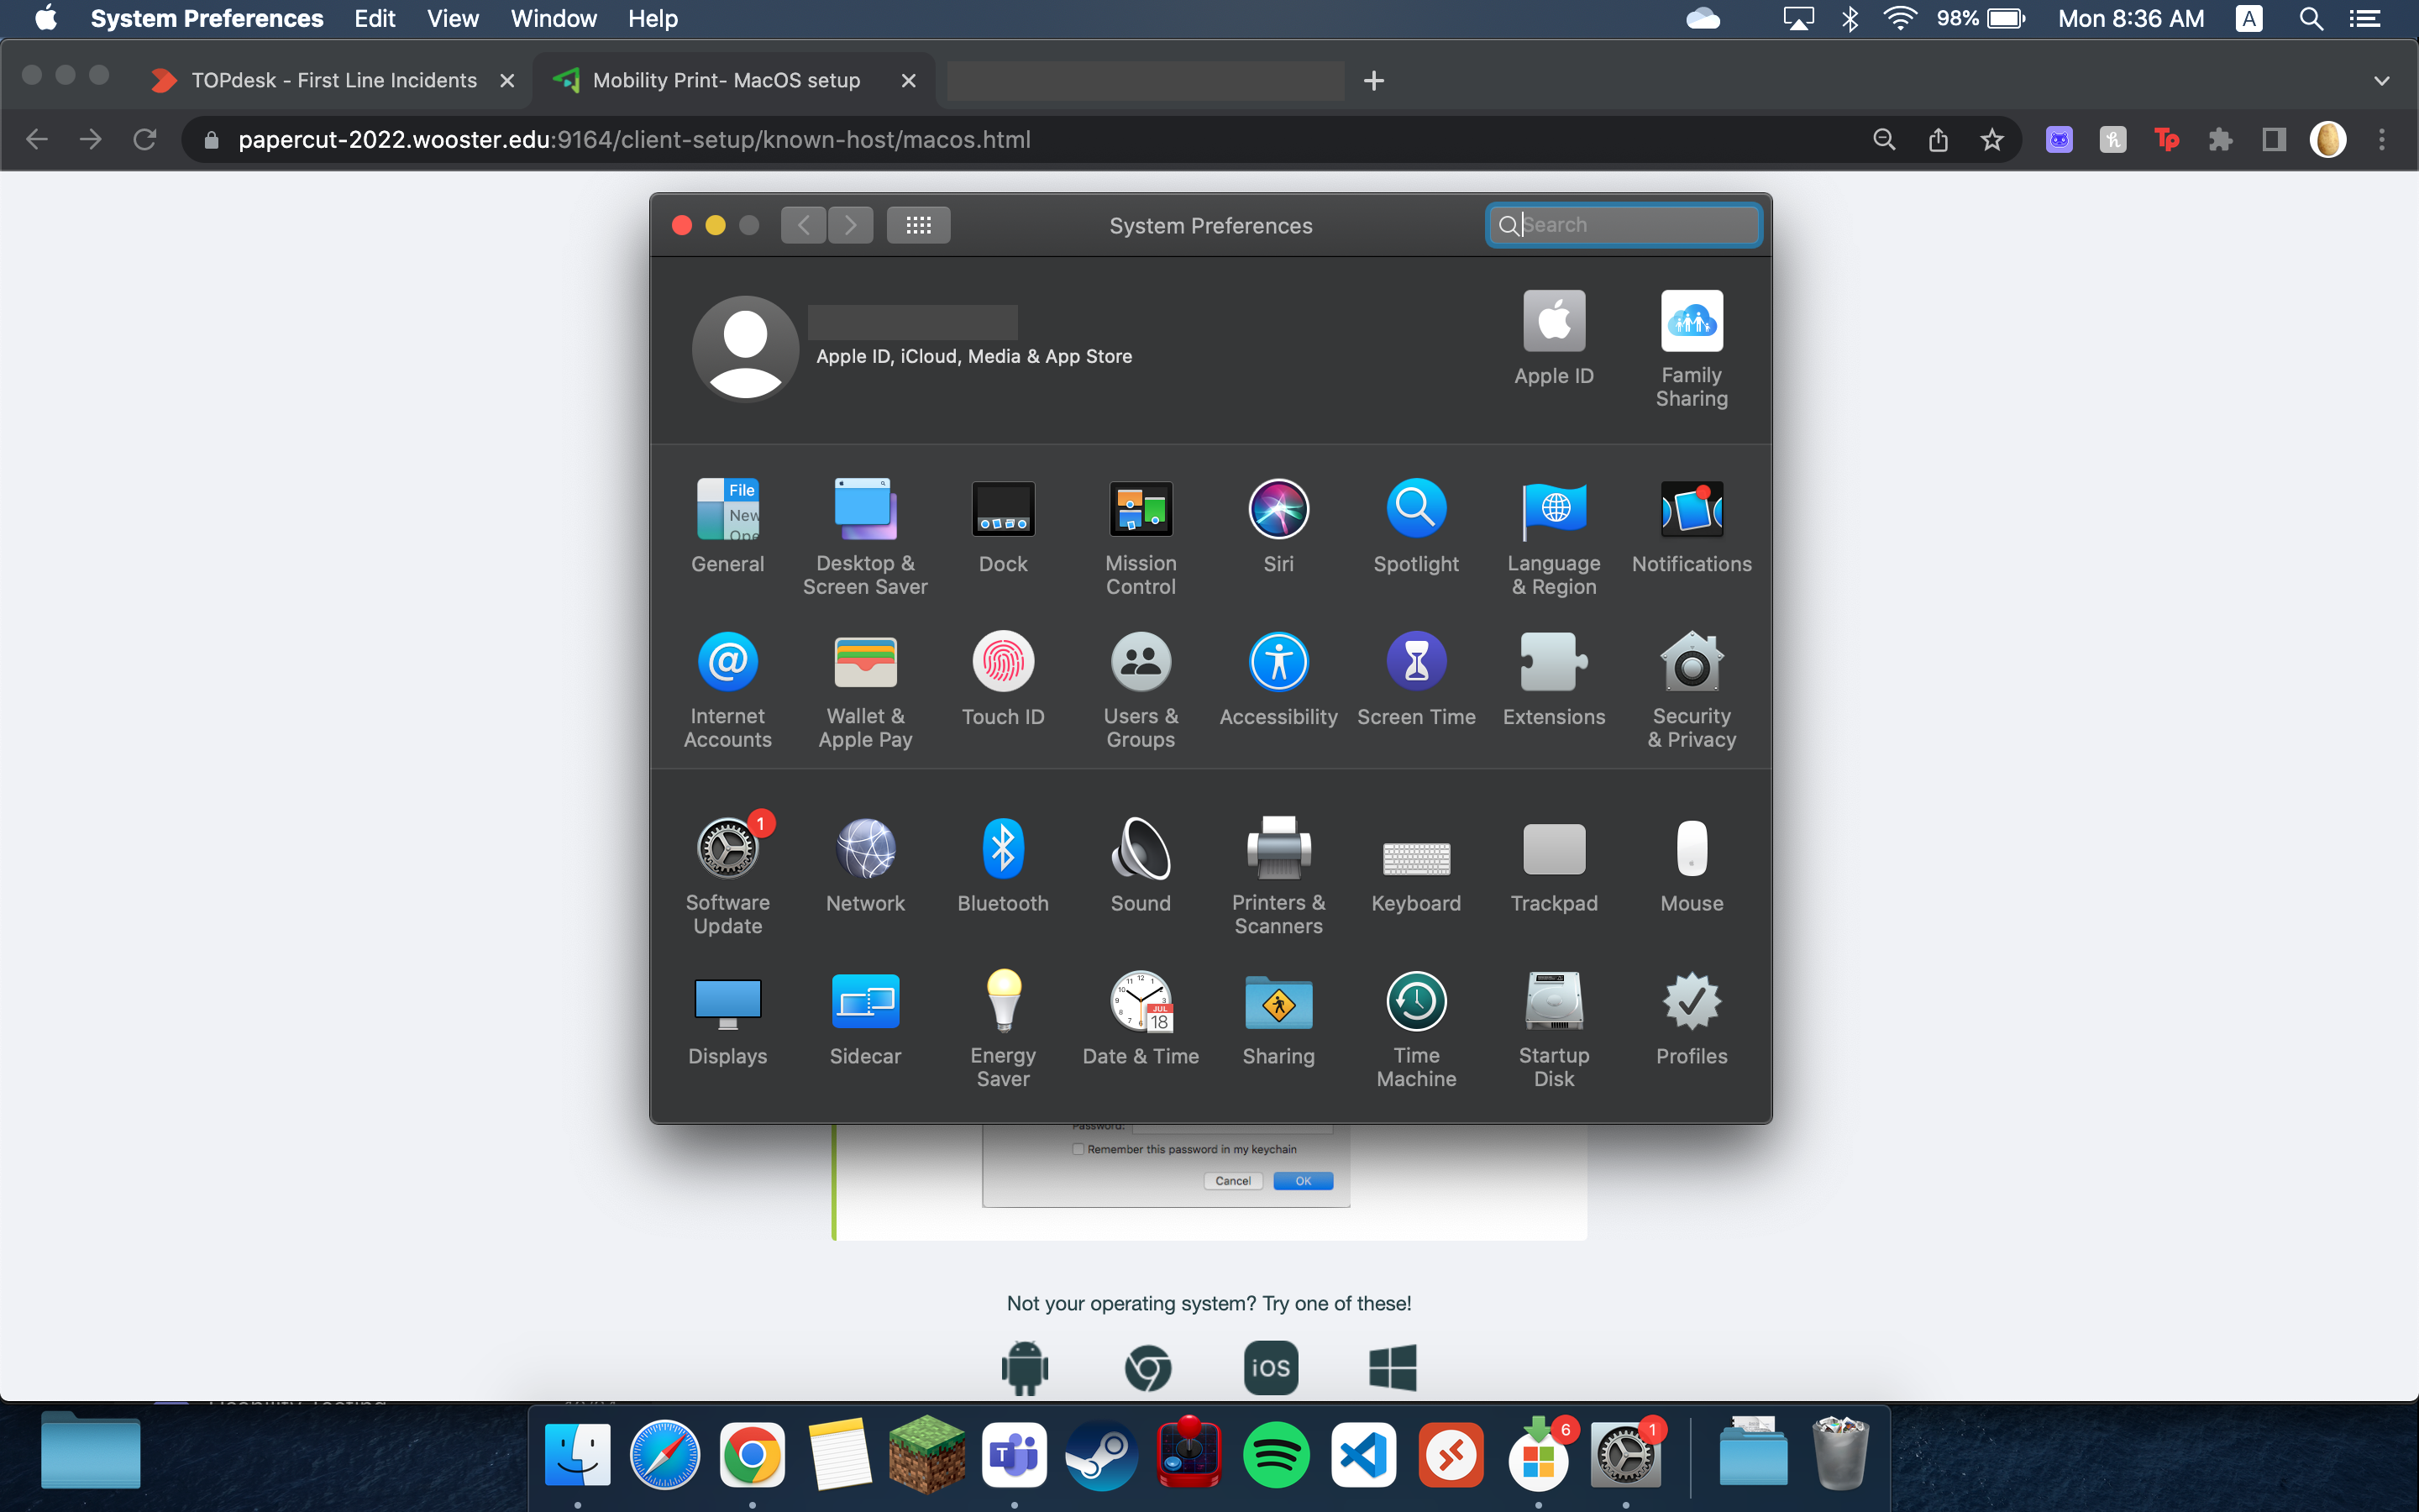The width and height of the screenshot is (2419, 1512).
Task: Expand Chrome tab search chevron
Action: pyautogui.click(x=2382, y=80)
